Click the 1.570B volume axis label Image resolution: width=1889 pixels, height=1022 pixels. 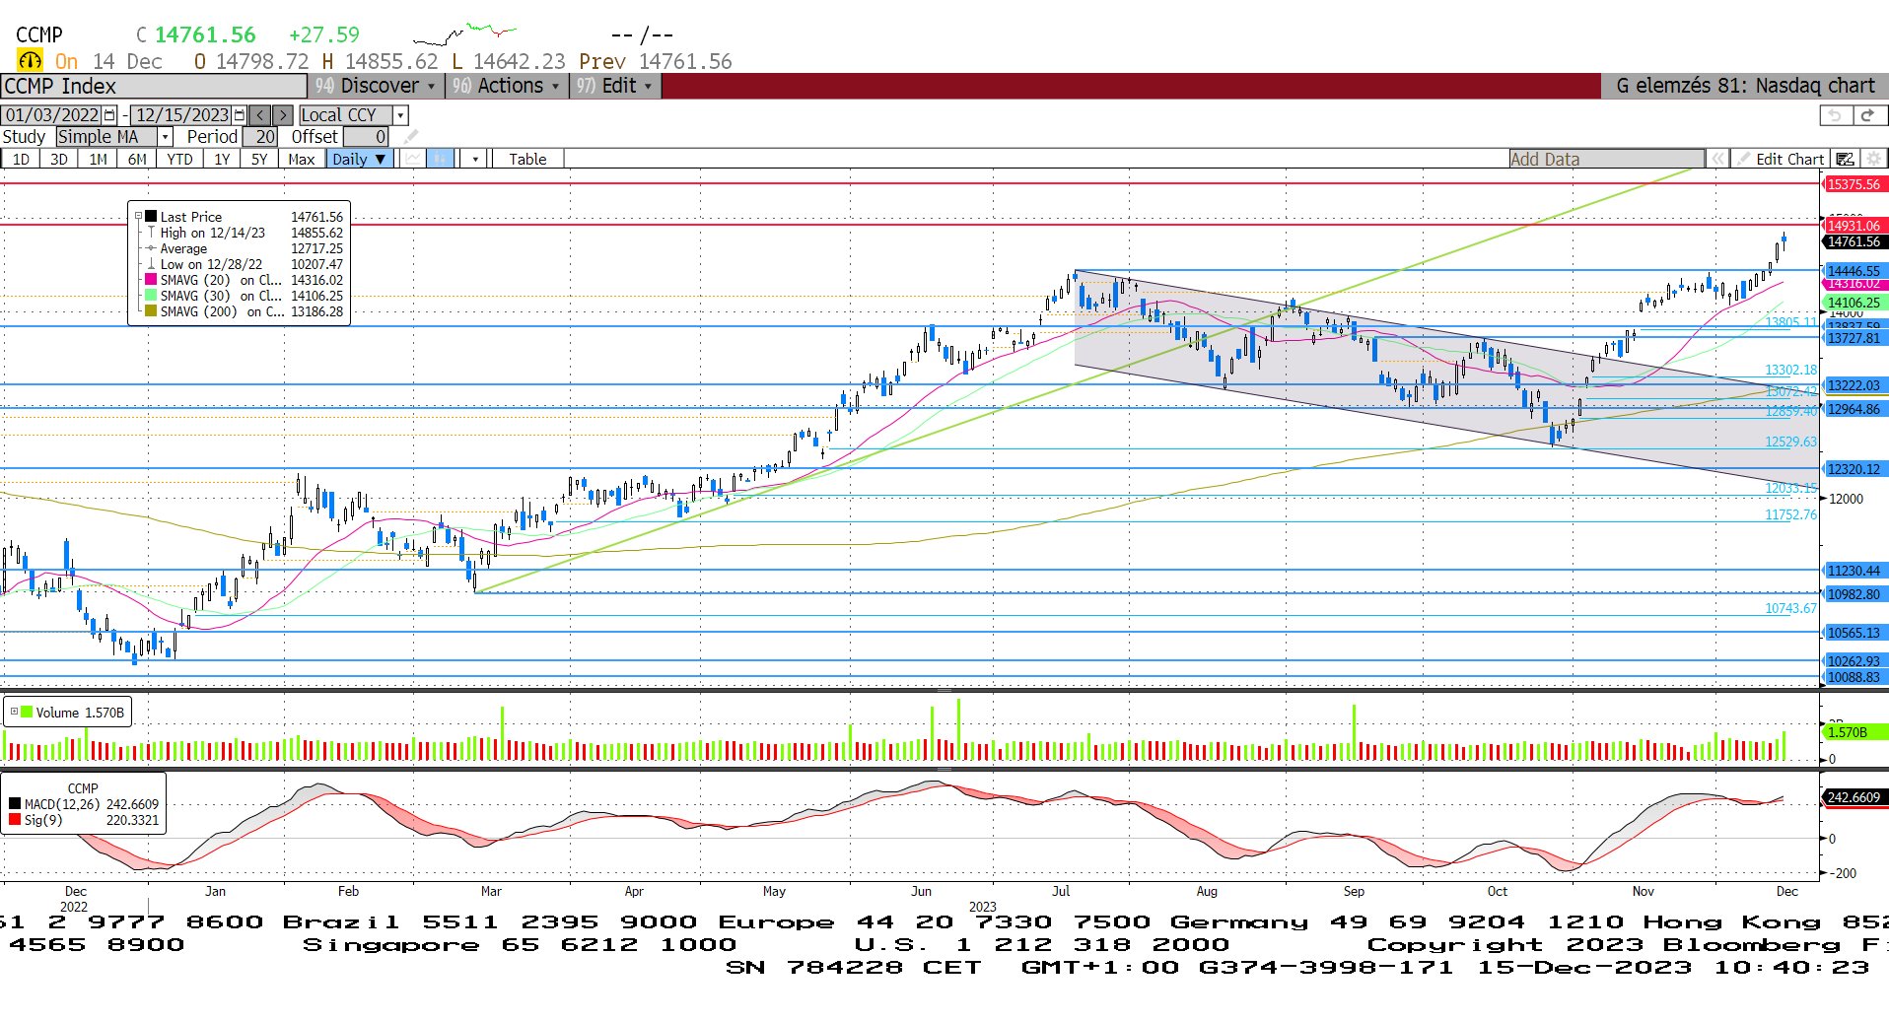point(1854,732)
